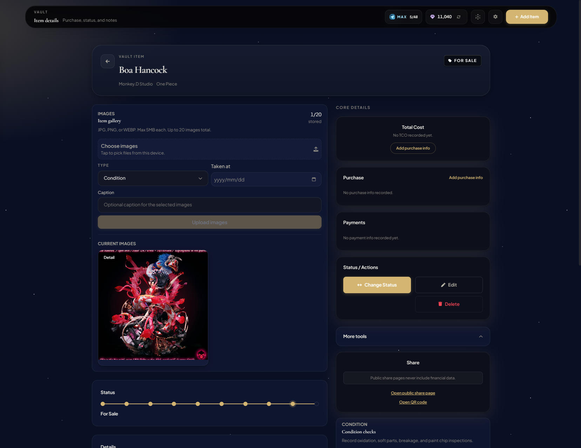Viewport: 581px width, 448px height.
Task: Click Add purchase info in Purchase card
Action: click(x=466, y=178)
